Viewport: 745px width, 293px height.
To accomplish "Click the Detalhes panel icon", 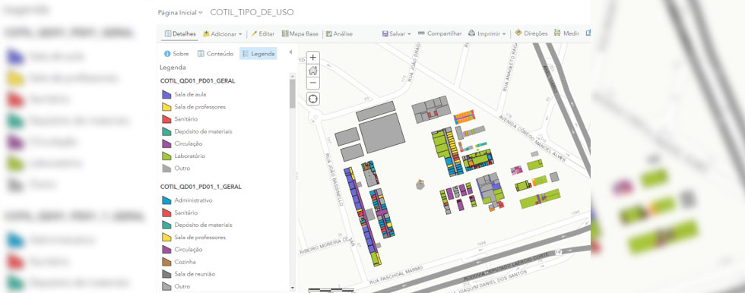I will coord(168,33).
